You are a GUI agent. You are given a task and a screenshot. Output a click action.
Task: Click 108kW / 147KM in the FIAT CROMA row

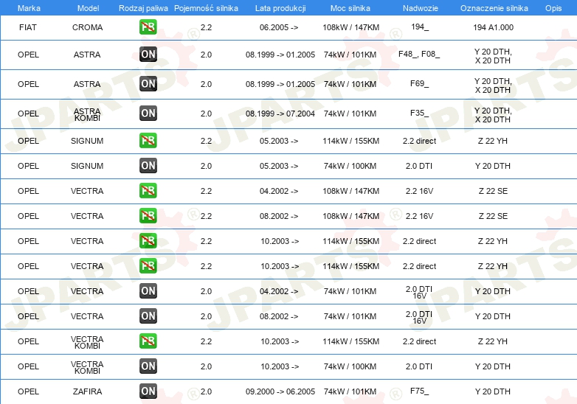[x=350, y=27]
